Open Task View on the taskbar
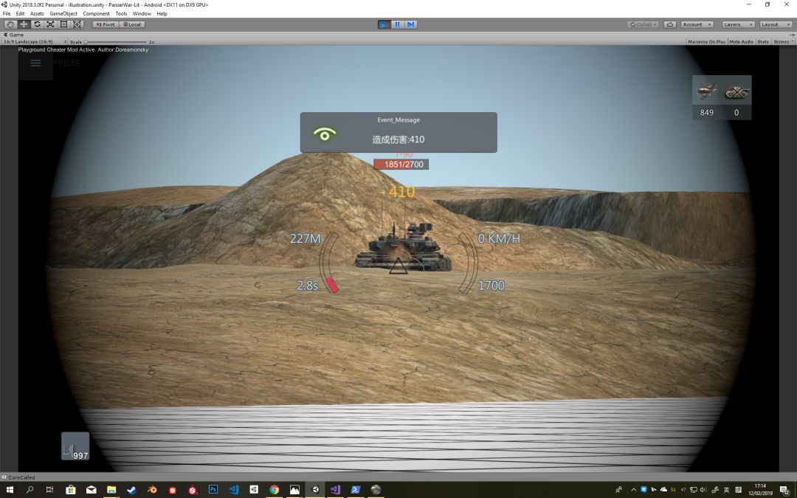Image resolution: width=797 pixels, height=498 pixels. [50, 489]
